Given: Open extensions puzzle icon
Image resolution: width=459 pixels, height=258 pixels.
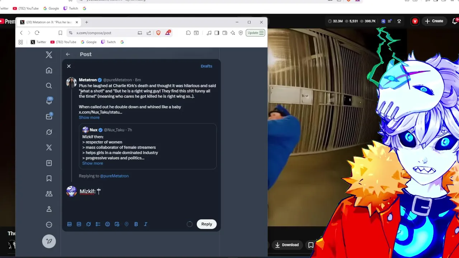Looking at the screenshot, I should [188, 33].
